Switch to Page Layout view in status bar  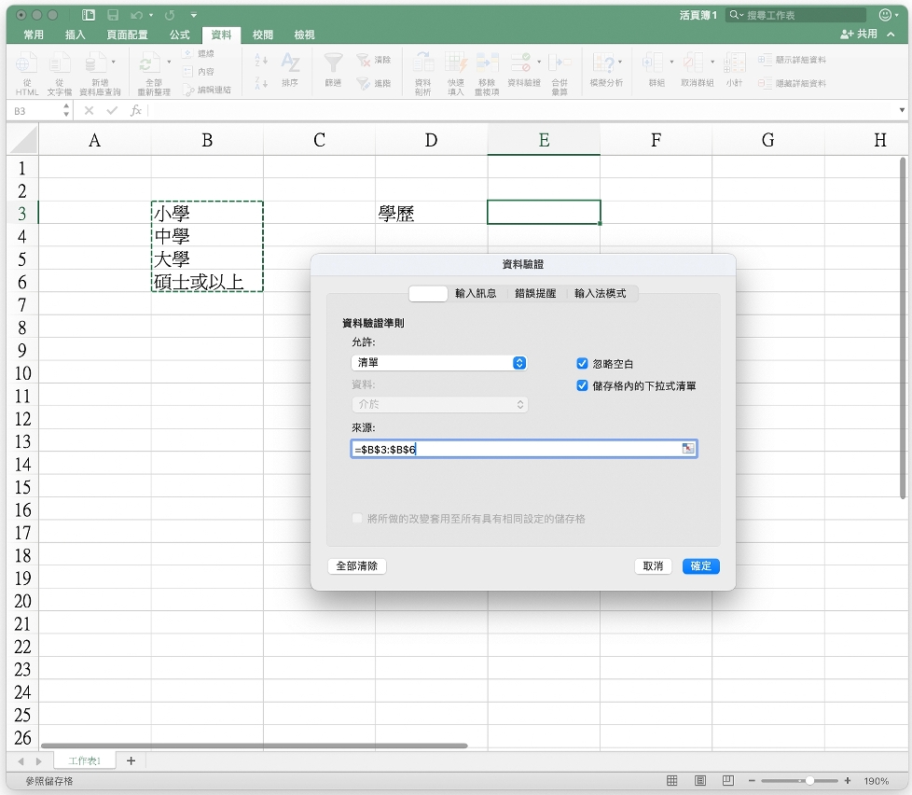[700, 780]
